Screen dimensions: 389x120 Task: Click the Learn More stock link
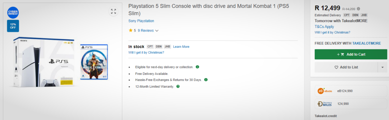(x=181, y=47)
